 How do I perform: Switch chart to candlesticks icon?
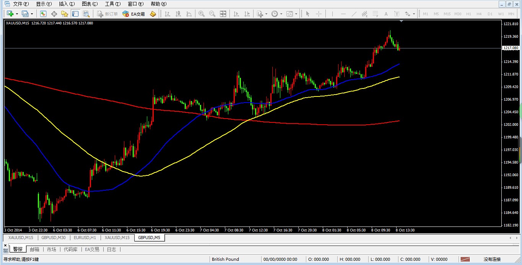[178, 14]
